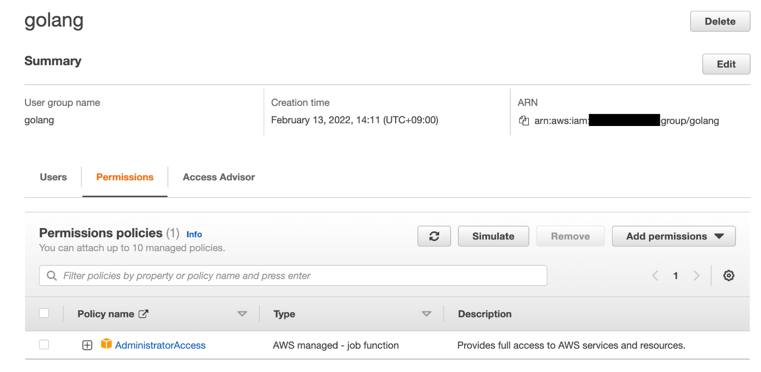Viewport: 761px width, 372px height.
Task: Click the external link icon beside Policy name
Action: 144,314
